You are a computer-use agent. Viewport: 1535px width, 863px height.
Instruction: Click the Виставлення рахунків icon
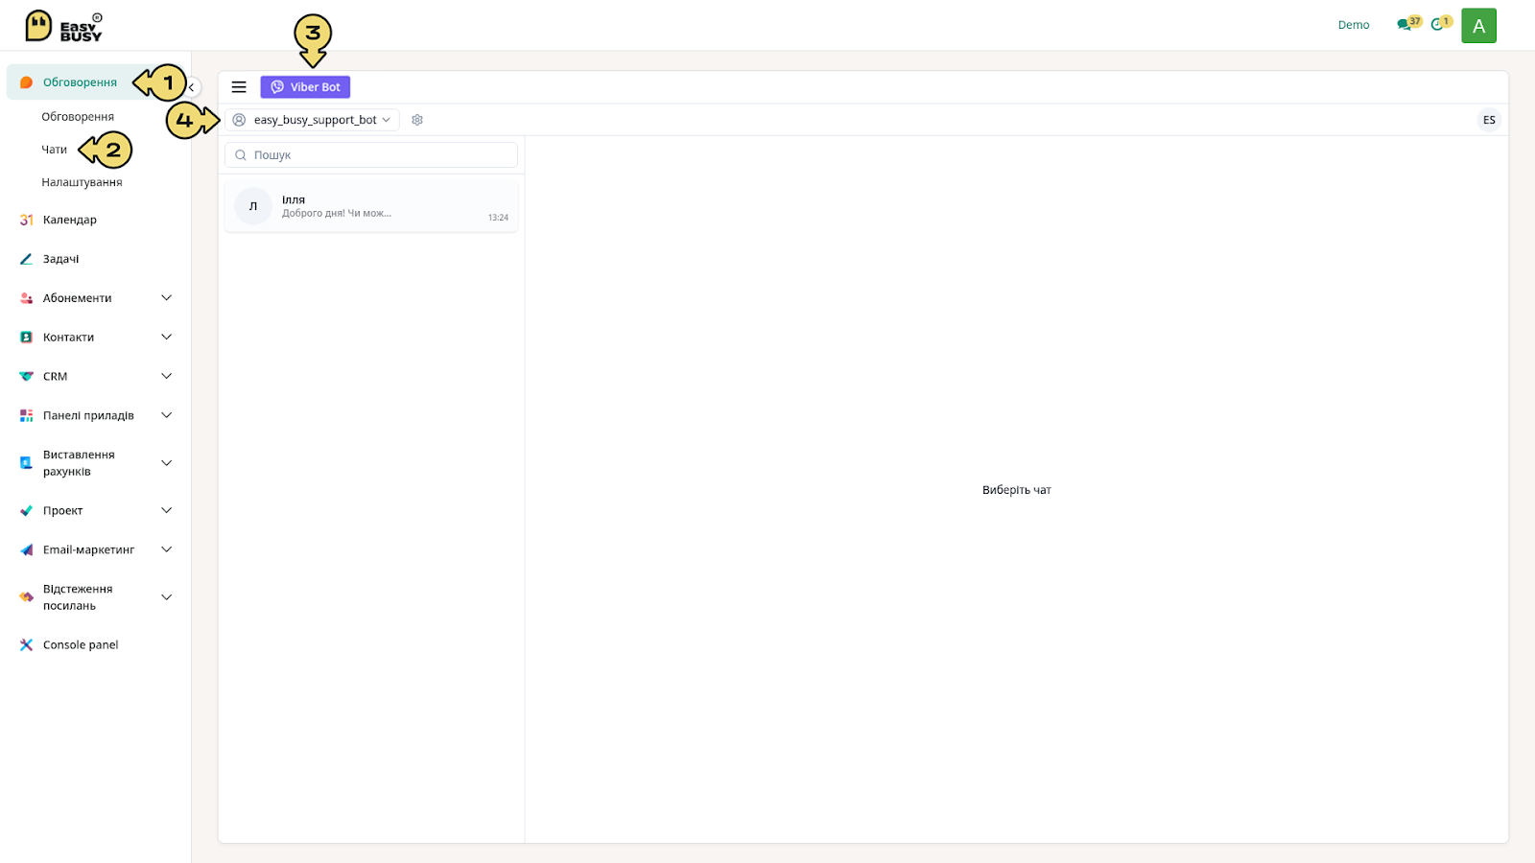(26, 463)
